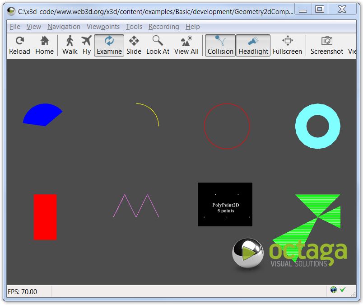Viewport: 363px width, 305px height.
Task: Click the PolyPoint2D black panel
Action: pyautogui.click(x=225, y=204)
